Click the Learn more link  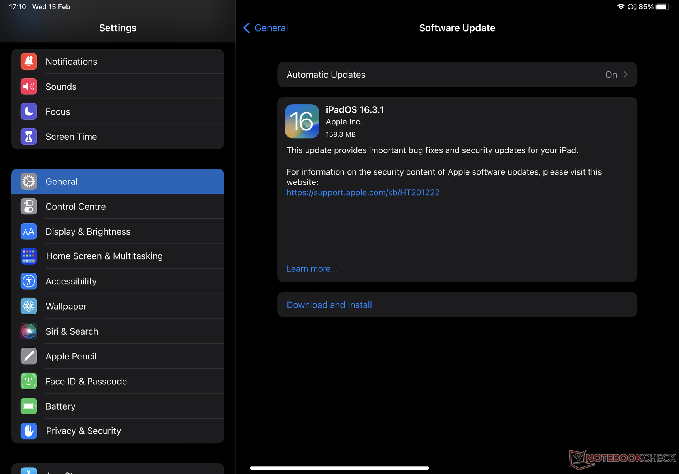click(312, 269)
